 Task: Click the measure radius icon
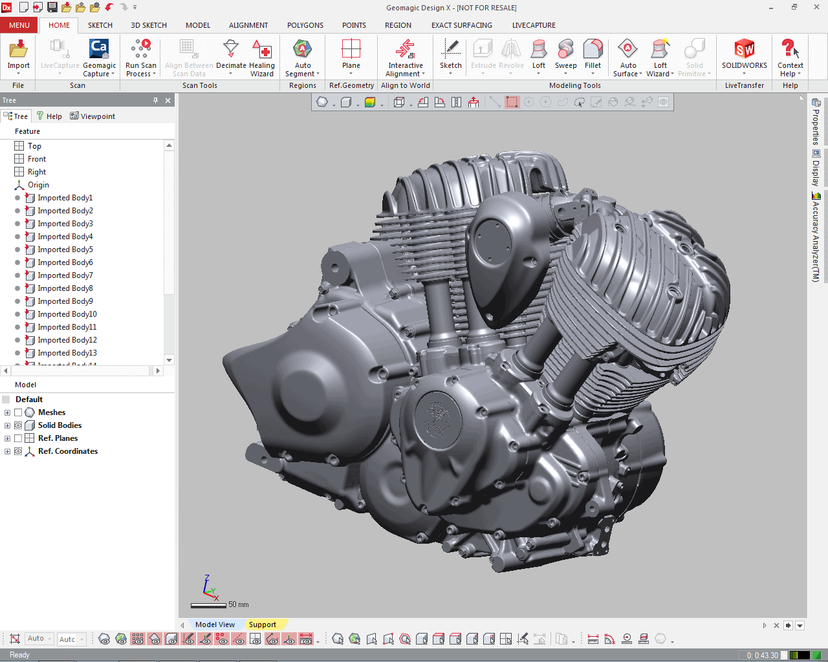click(x=627, y=639)
